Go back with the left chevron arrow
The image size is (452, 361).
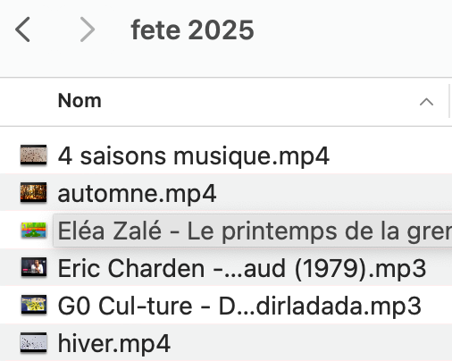point(22,29)
